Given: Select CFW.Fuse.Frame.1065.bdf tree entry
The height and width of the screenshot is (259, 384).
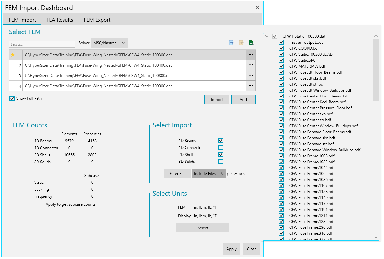Looking at the screenshot, I should (312, 173).
